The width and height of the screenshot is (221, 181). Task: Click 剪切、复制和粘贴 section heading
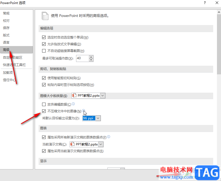[53, 69]
